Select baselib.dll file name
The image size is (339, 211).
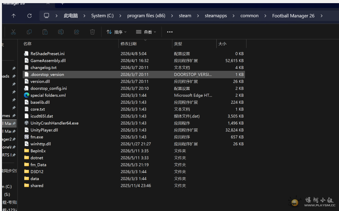click(40, 102)
